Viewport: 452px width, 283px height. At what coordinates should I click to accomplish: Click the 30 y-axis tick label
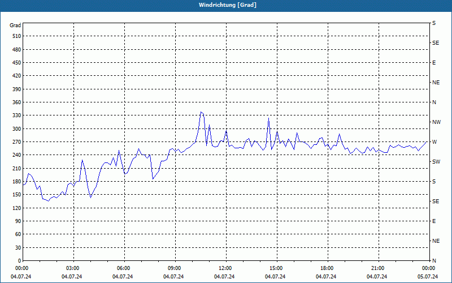[18, 248]
